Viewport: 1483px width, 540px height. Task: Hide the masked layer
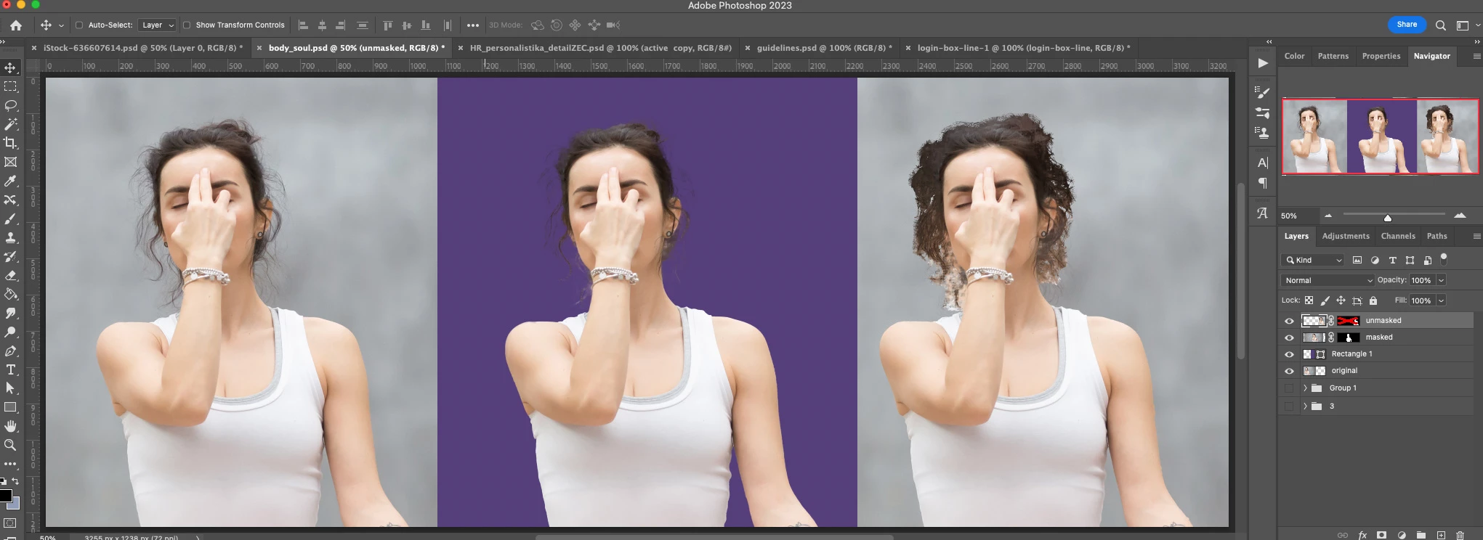click(1289, 337)
